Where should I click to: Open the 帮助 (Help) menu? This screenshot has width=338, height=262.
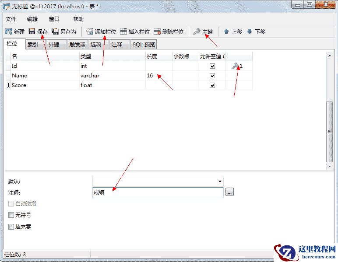point(78,19)
